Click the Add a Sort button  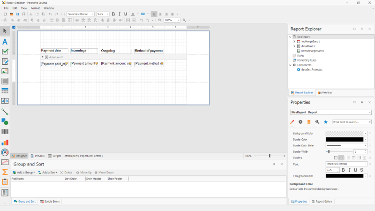coord(49,173)
